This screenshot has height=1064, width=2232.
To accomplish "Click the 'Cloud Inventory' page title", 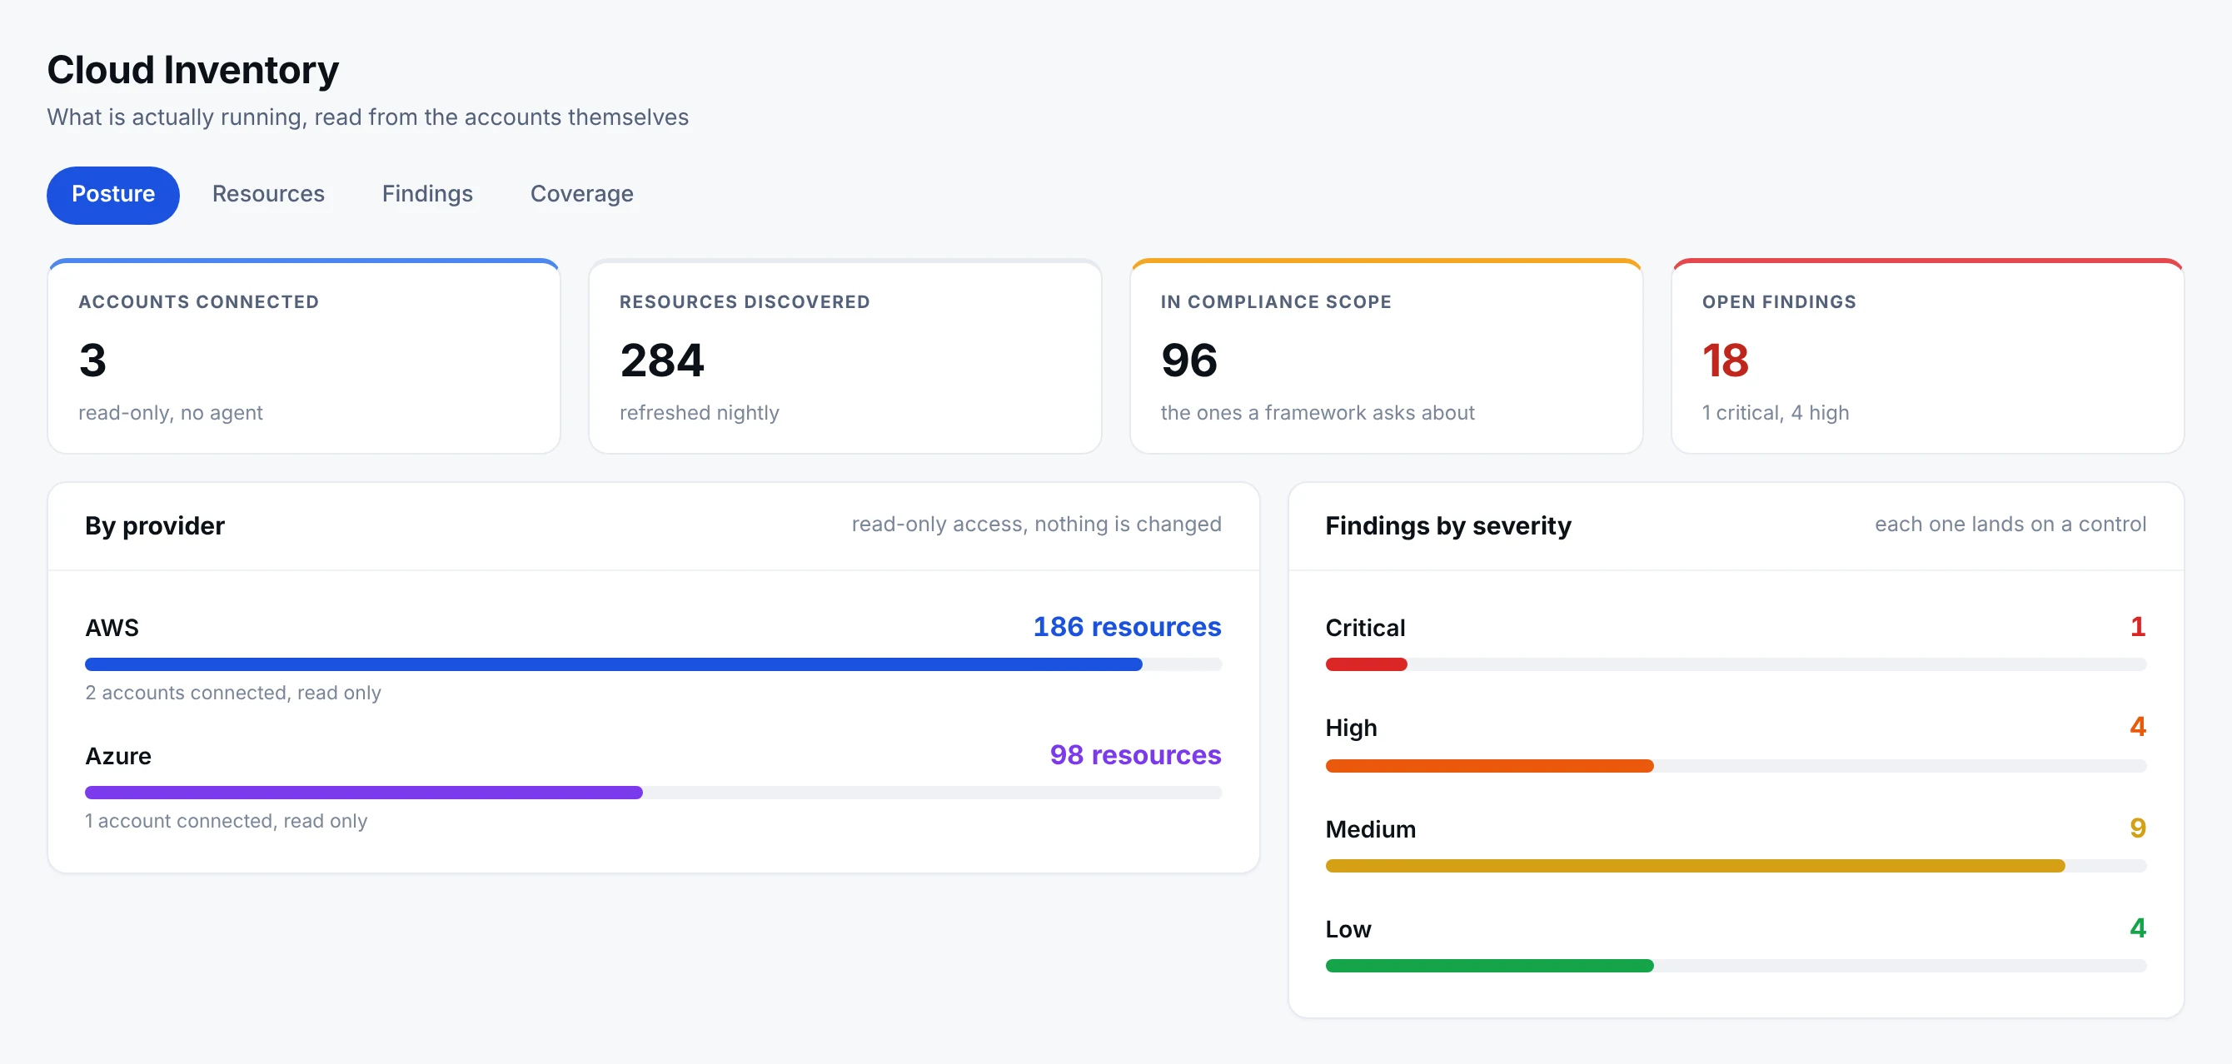I will pos(192,70).
